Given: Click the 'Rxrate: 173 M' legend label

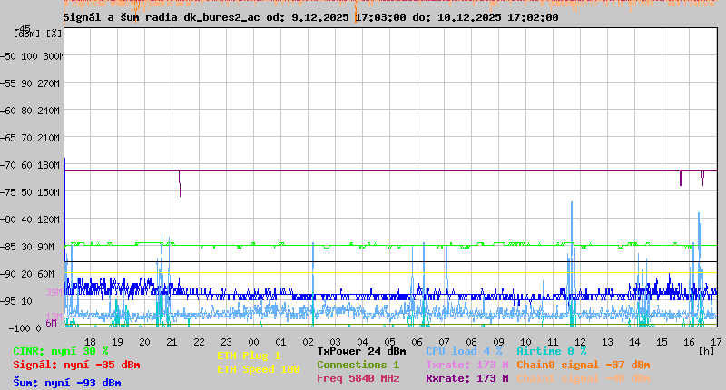Looking at the screenshot, I should tap(467, 378).
